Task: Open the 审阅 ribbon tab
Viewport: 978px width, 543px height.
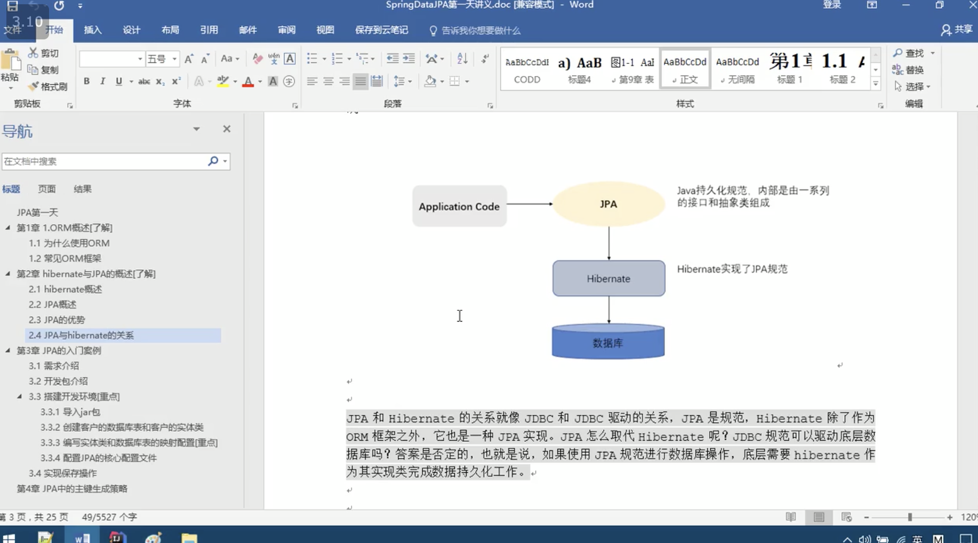Action: point(287,30)
